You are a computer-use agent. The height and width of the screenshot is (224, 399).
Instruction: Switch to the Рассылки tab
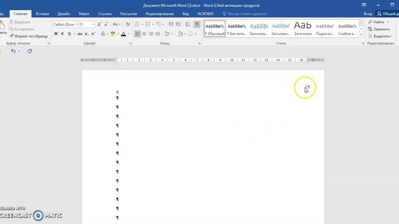click(x=128, y=14)
